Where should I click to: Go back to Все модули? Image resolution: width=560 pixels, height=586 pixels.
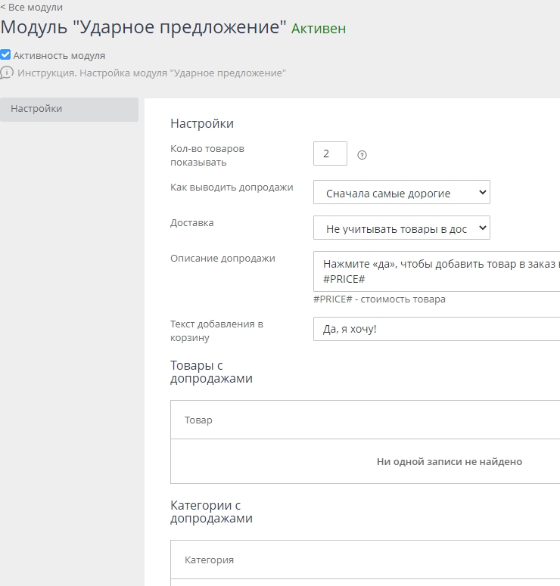(32, 7)
